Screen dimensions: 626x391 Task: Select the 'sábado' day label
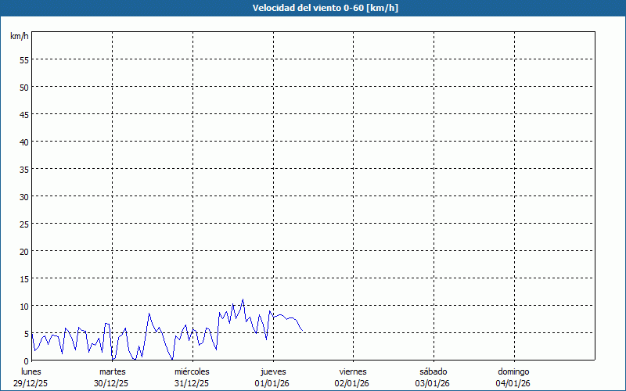[x=433, y=371]
